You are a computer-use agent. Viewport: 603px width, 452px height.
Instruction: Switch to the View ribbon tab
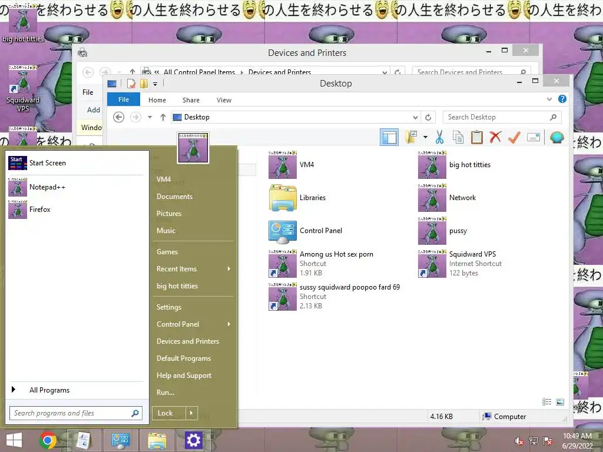tap(224, 100)
